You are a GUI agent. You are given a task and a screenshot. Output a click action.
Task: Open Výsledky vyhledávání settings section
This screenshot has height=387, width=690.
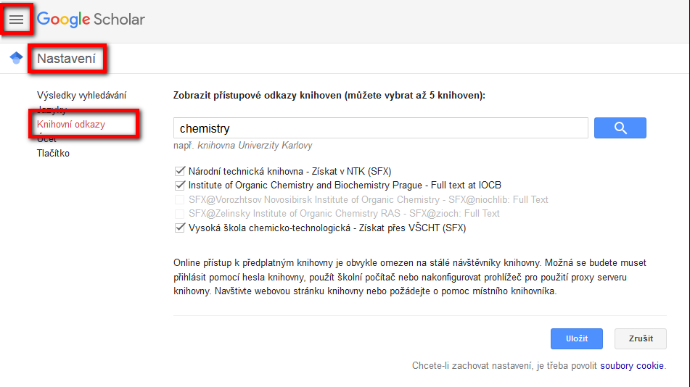tap(81, 96)
